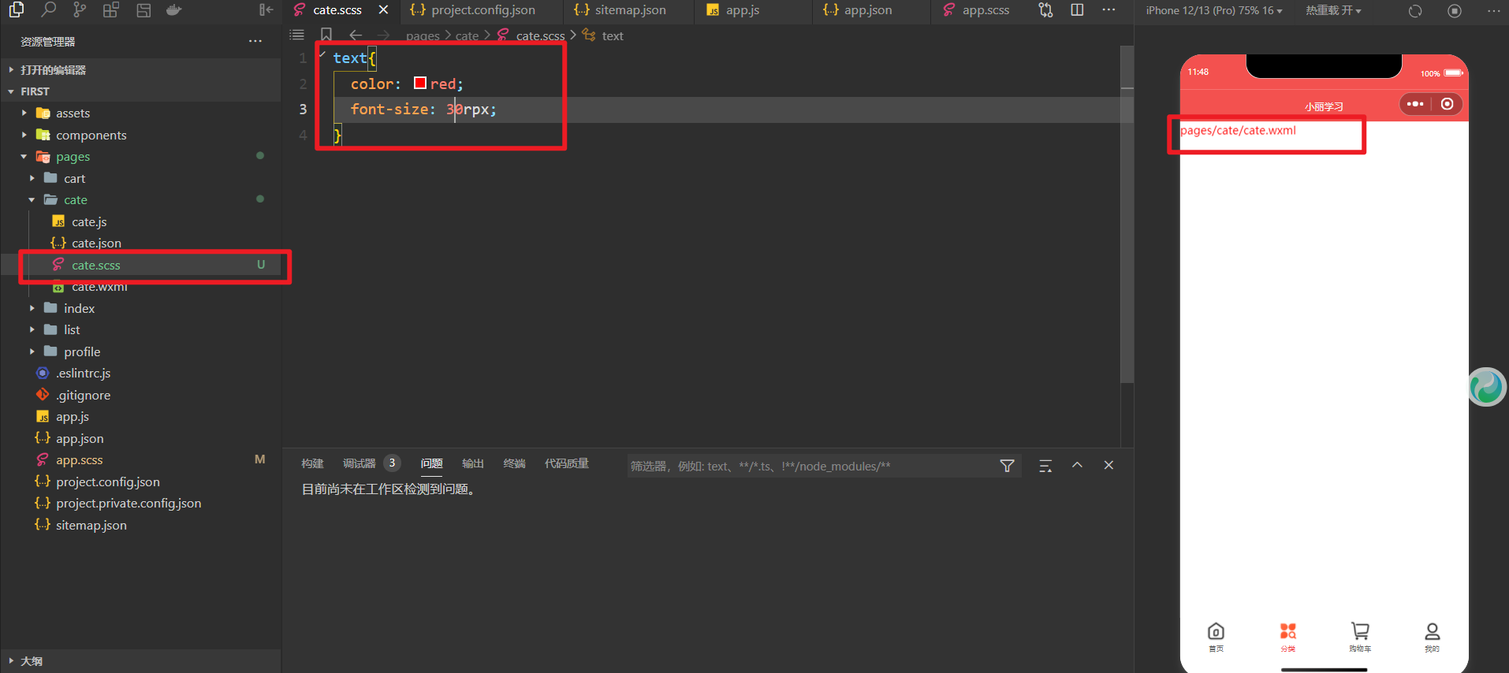Image resolution: width=1509 pixels, height=673 pixels.
Task: Select device dropdown iPhone 12/13 (Pro) 75%
Action: point(1214,10)
